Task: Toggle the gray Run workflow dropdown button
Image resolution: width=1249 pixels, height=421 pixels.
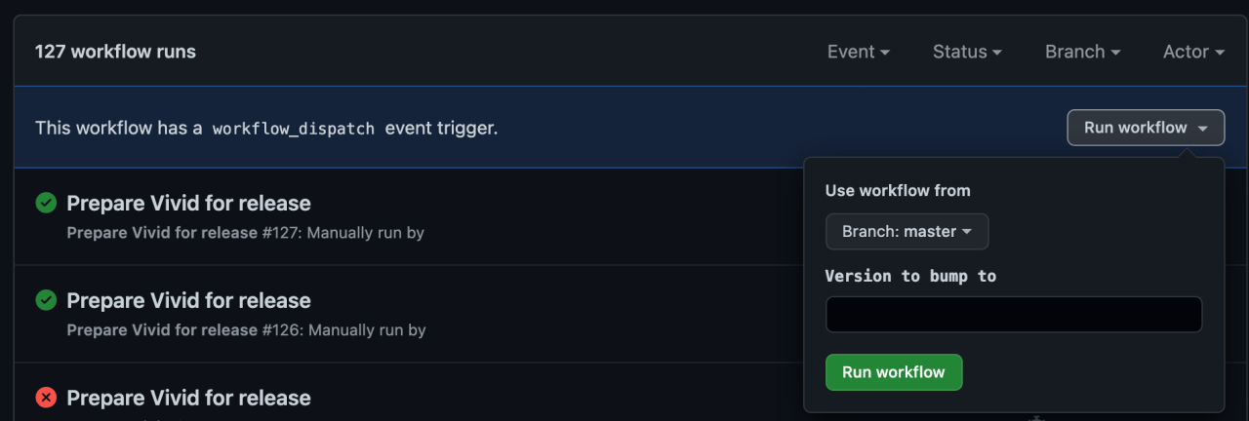Action: point(1146,128)
